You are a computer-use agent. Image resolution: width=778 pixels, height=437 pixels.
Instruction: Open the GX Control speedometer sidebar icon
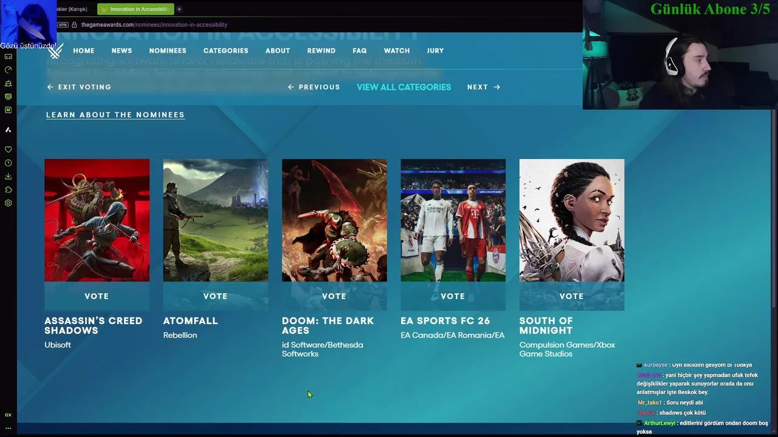click(8, 70)
